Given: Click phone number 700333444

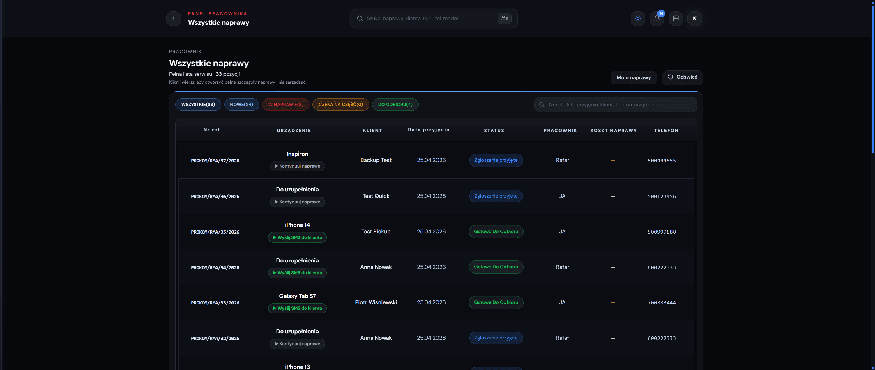Looking at the screenshot, I should [x=661, y=303].
